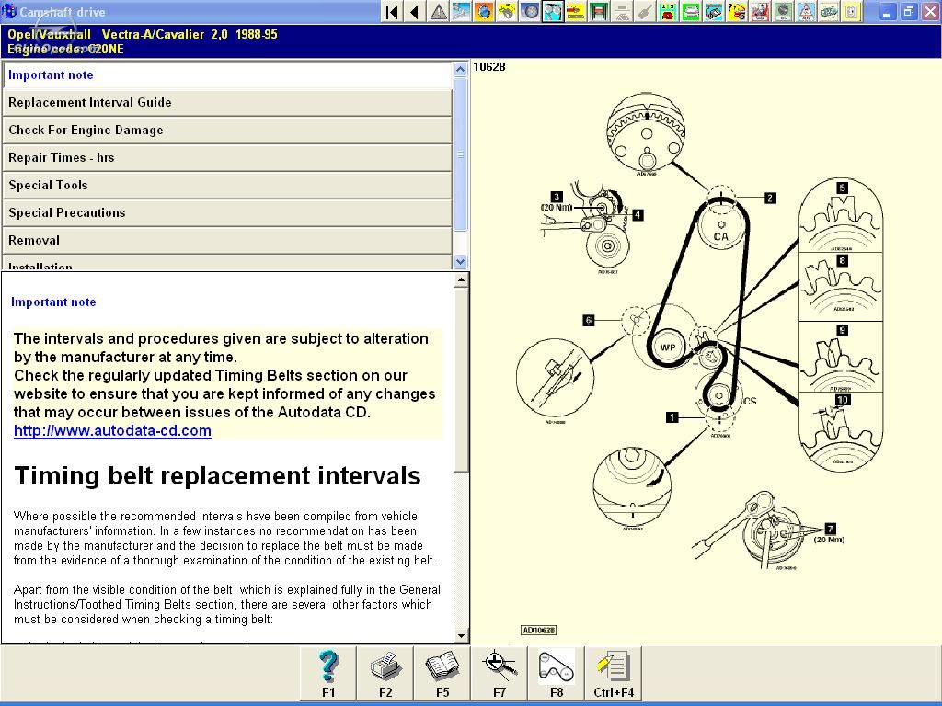Image resolution: width=942 pixels, height=706 pixels.
Task: Click text panel scroll up arrow
Action: coord(461,279)
